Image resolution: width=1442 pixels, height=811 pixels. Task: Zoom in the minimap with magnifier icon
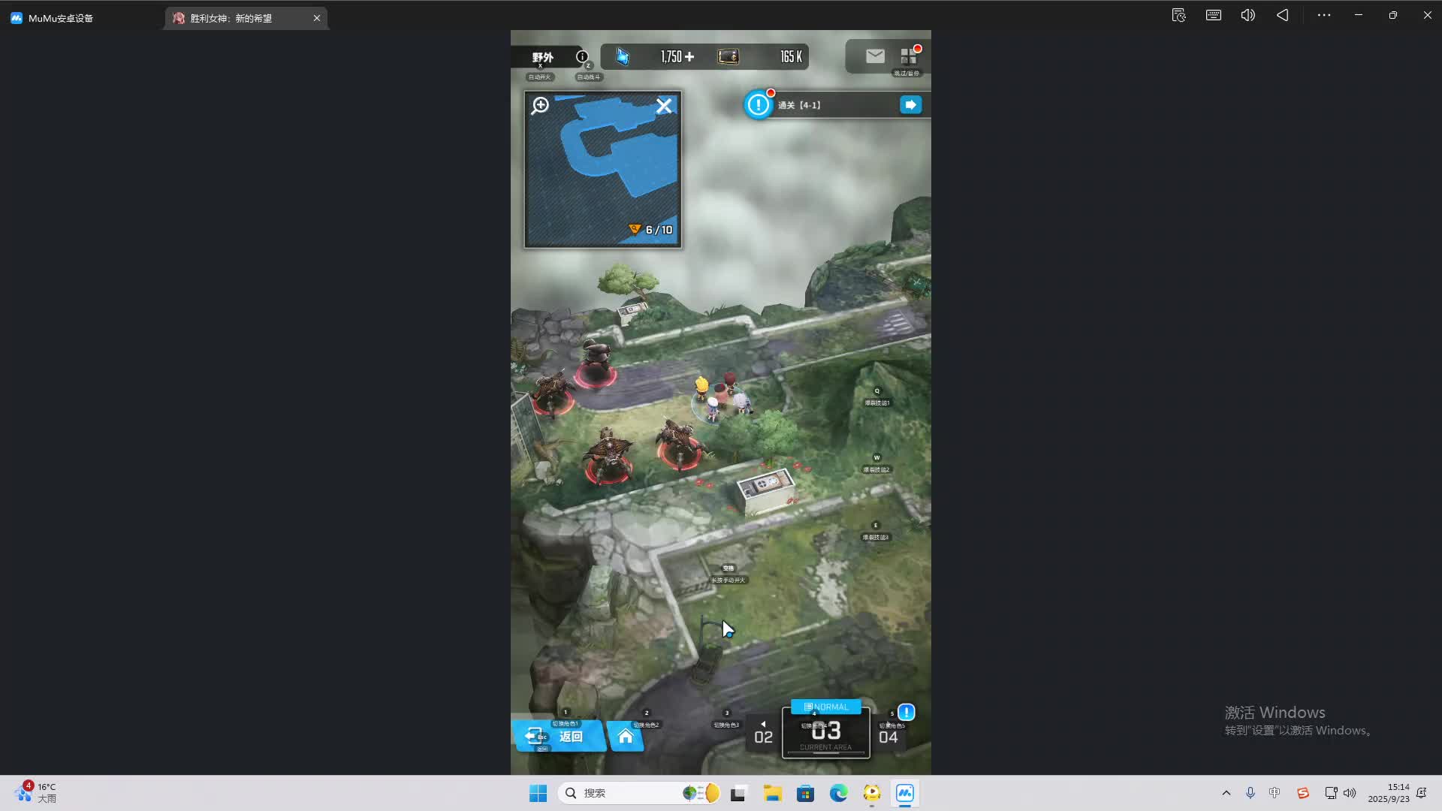pos(540,106)
